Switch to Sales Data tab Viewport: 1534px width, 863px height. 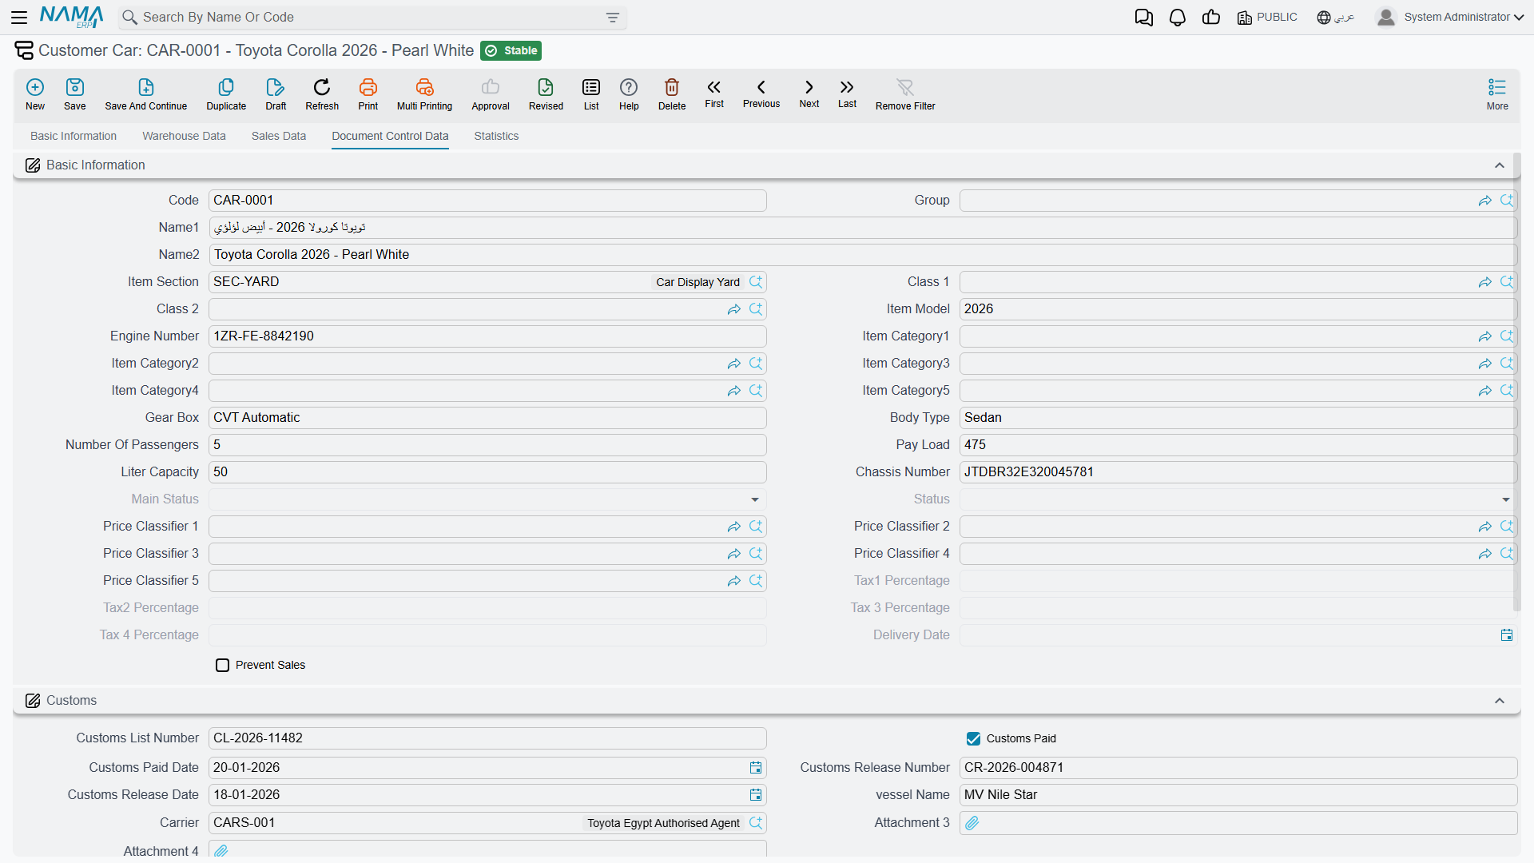279,137
